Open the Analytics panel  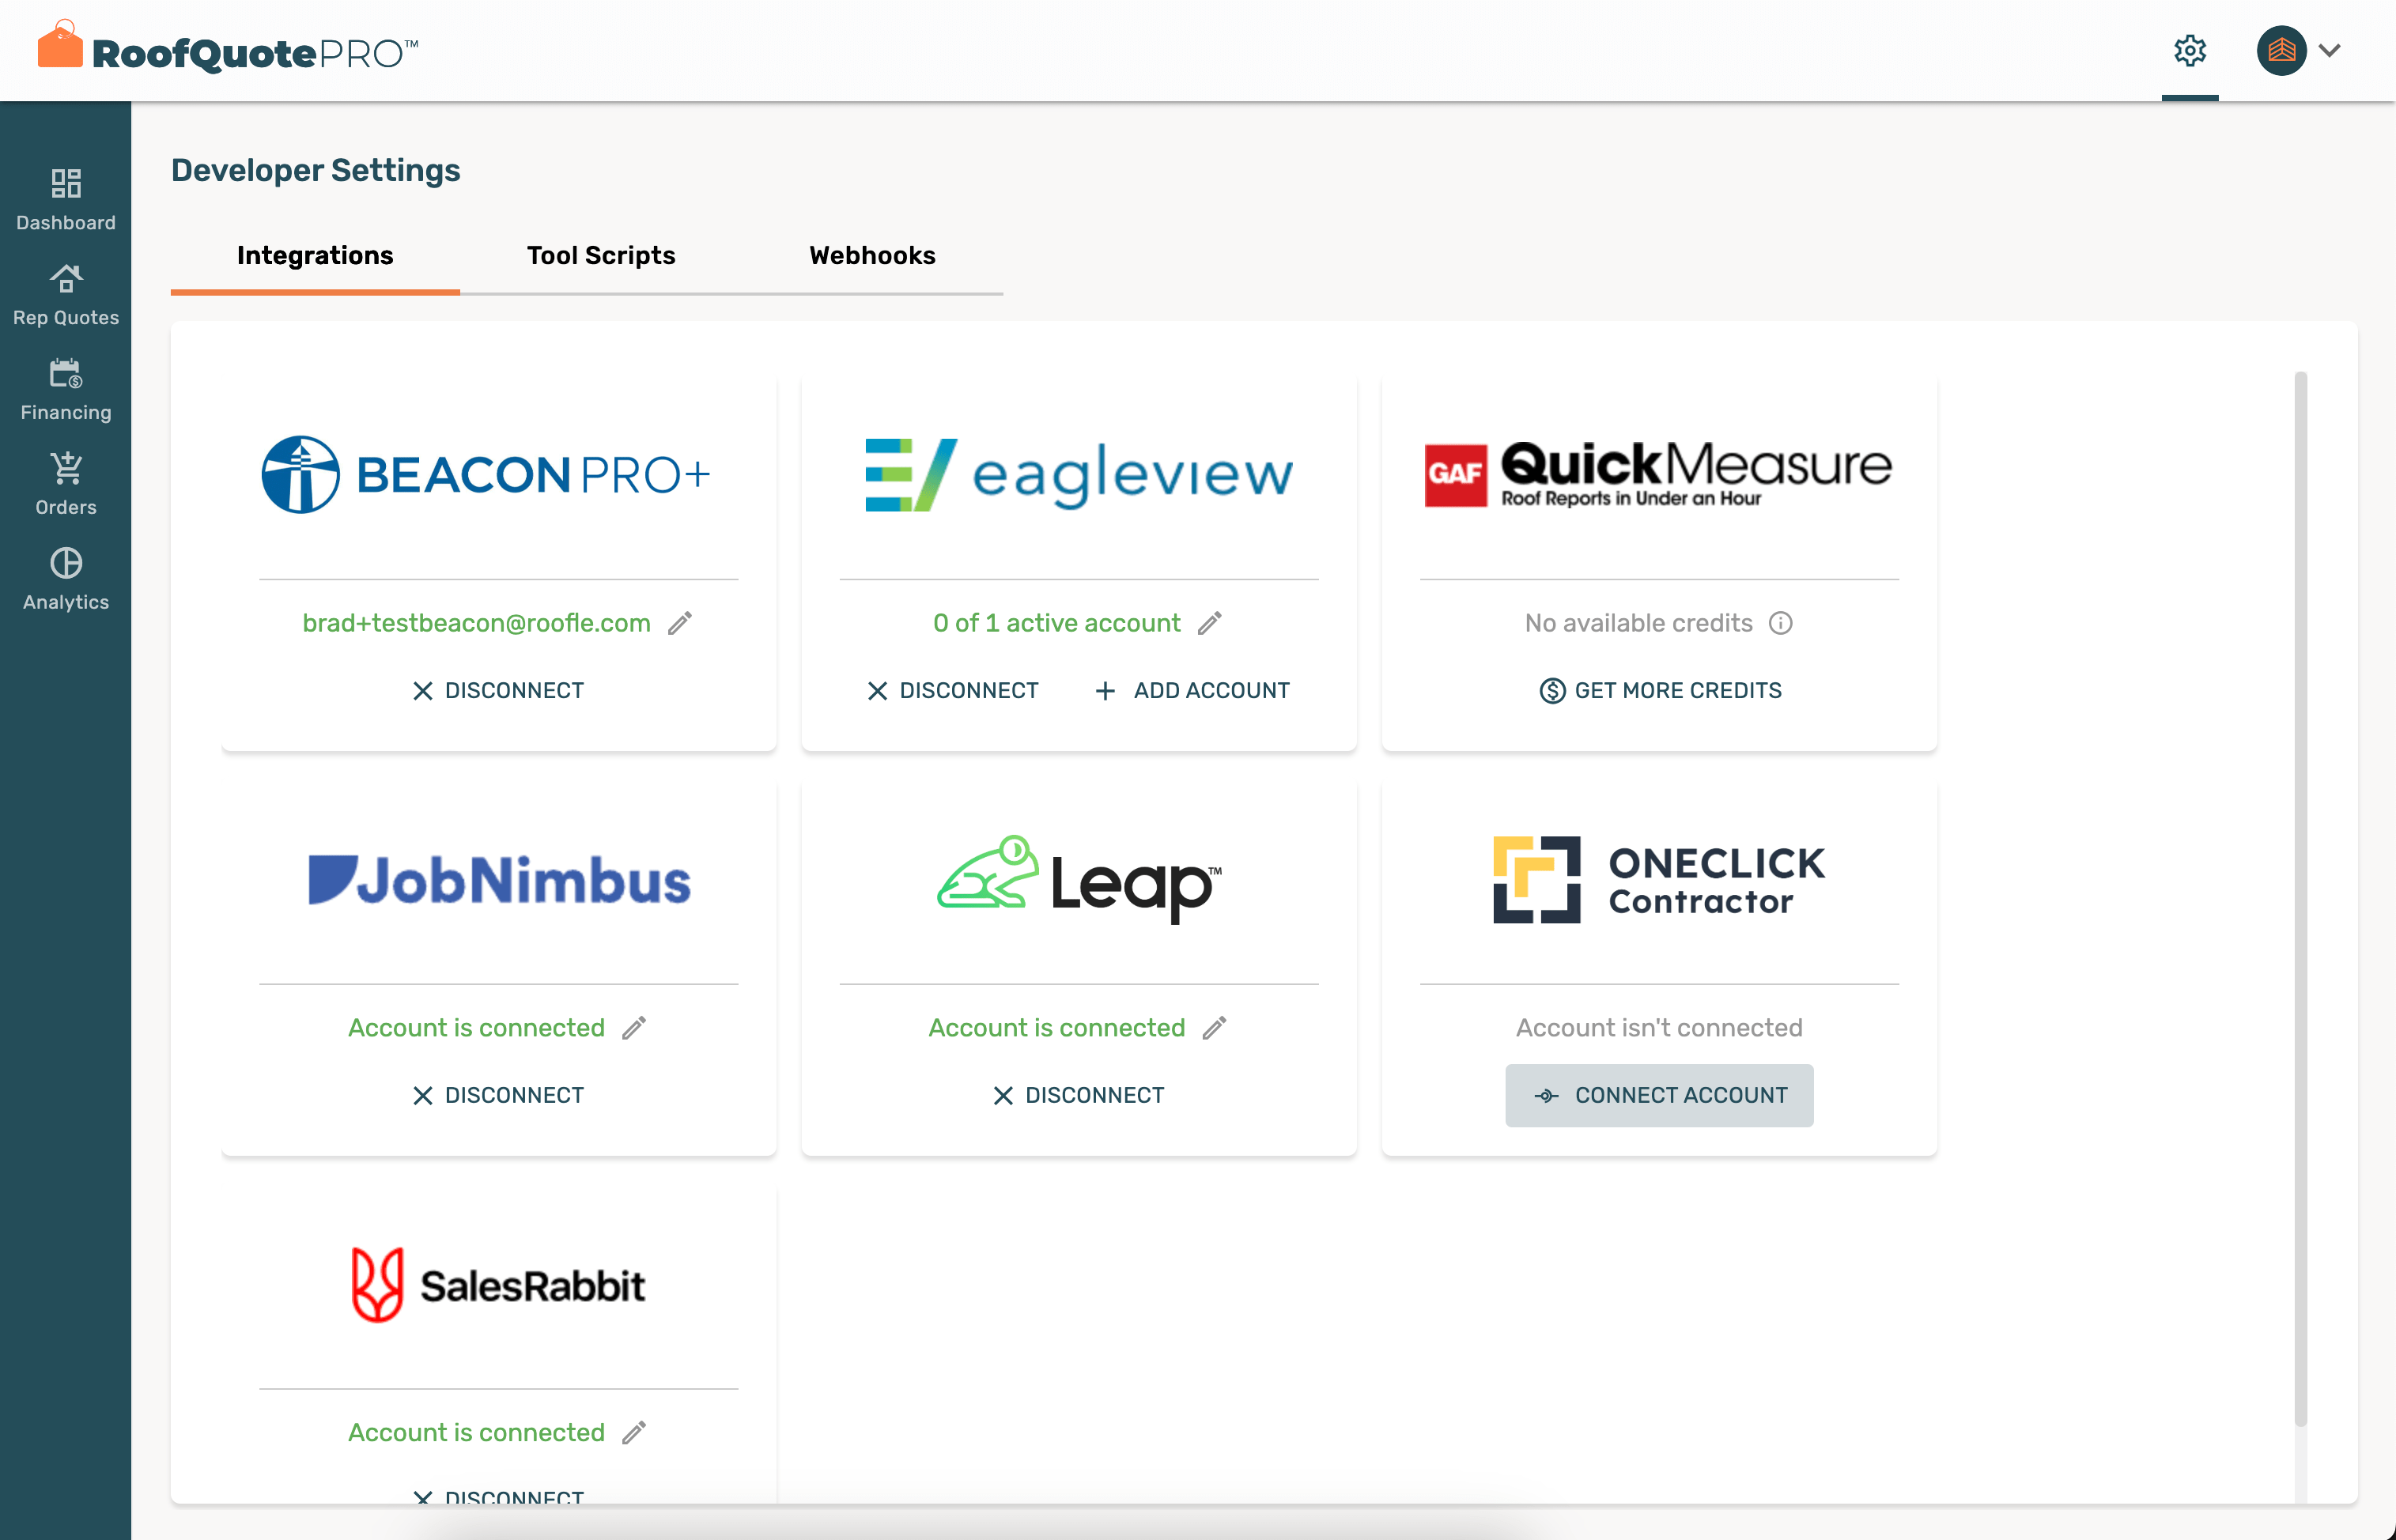65,577
